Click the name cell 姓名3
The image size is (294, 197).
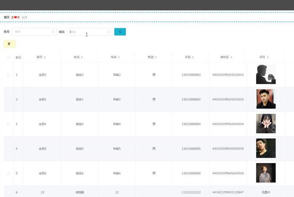pyautogui.click(x=79, y=99)
